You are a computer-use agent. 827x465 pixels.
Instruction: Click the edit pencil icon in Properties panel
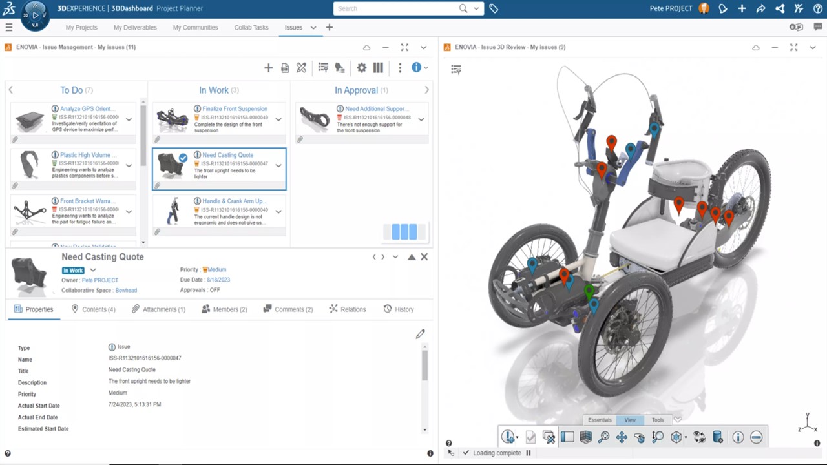coord(421,334)
